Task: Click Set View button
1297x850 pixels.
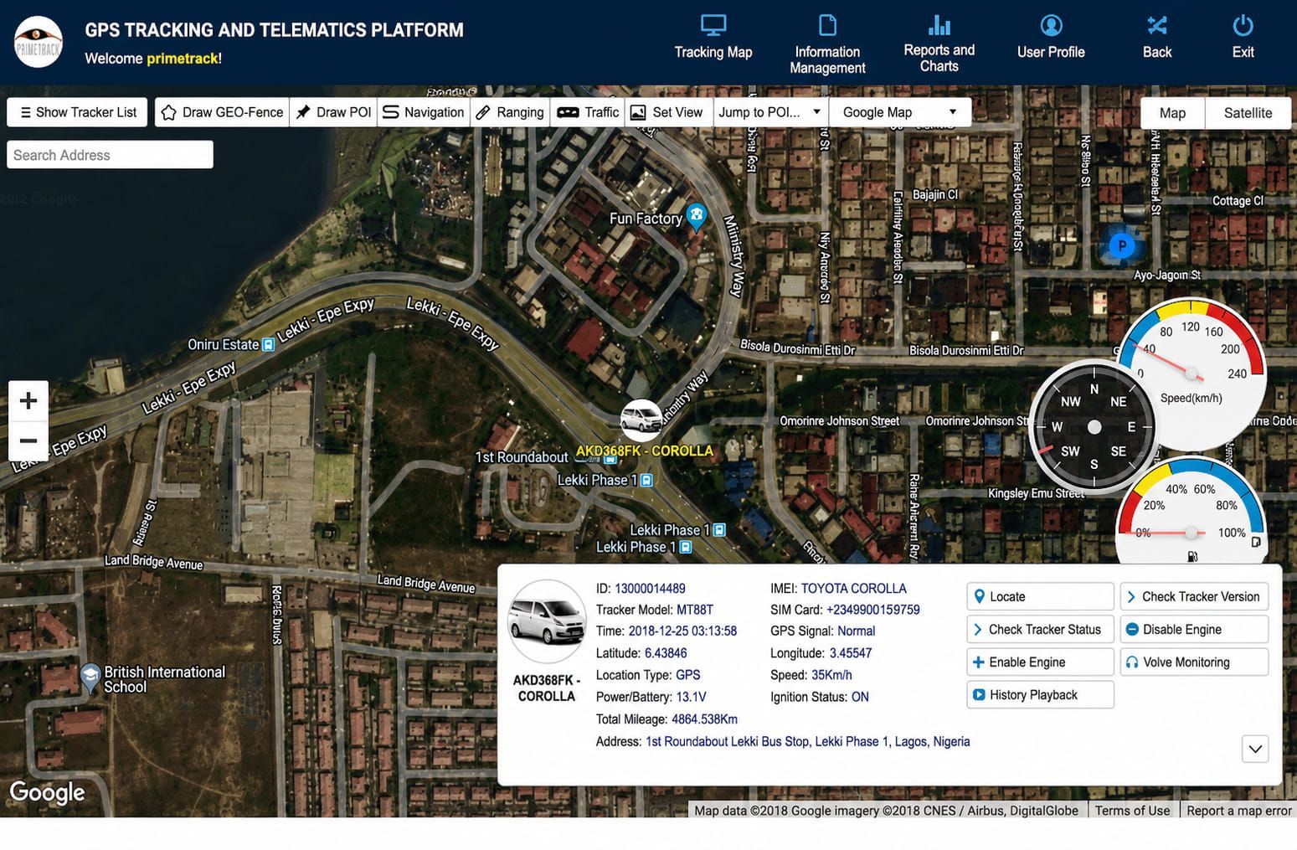Action: [668, 112]
